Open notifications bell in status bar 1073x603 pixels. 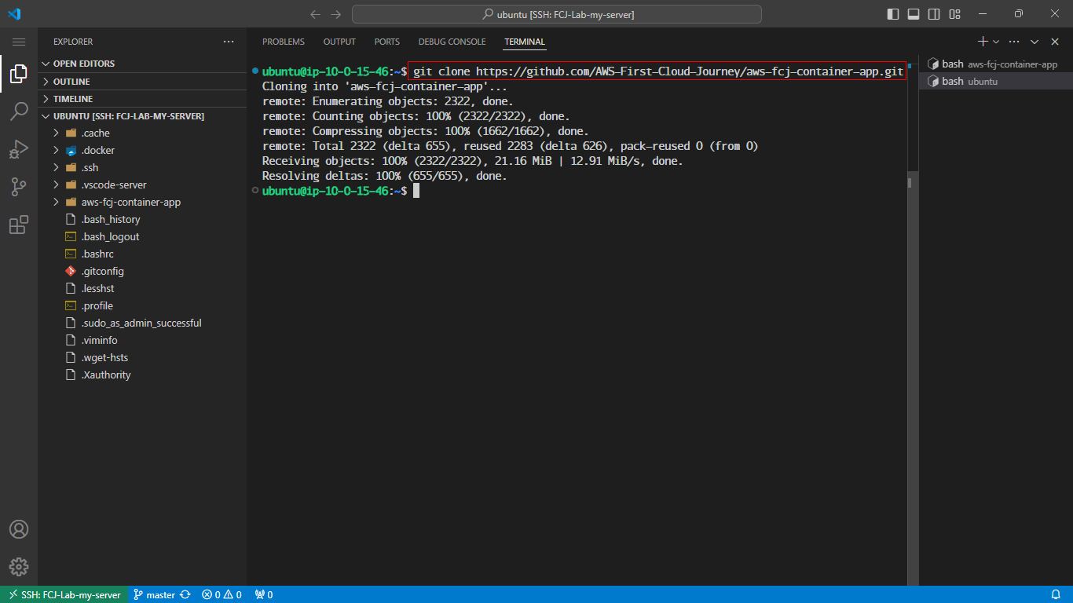[x=1056, y=594]
